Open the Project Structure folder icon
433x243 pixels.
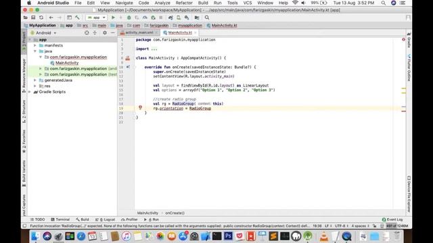pyautogui.click(x=197, y=18)
